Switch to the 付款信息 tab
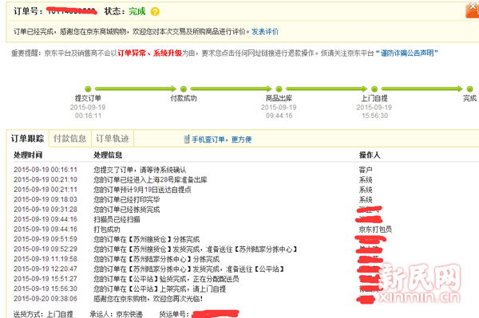The width and height of the screenshot is (479, 318). click(70, 139)
